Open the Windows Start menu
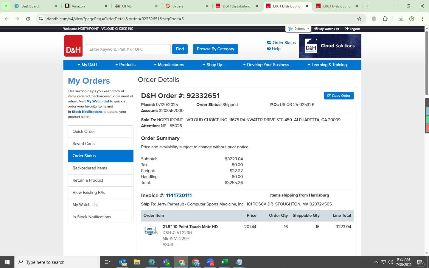 pos(7,262)
